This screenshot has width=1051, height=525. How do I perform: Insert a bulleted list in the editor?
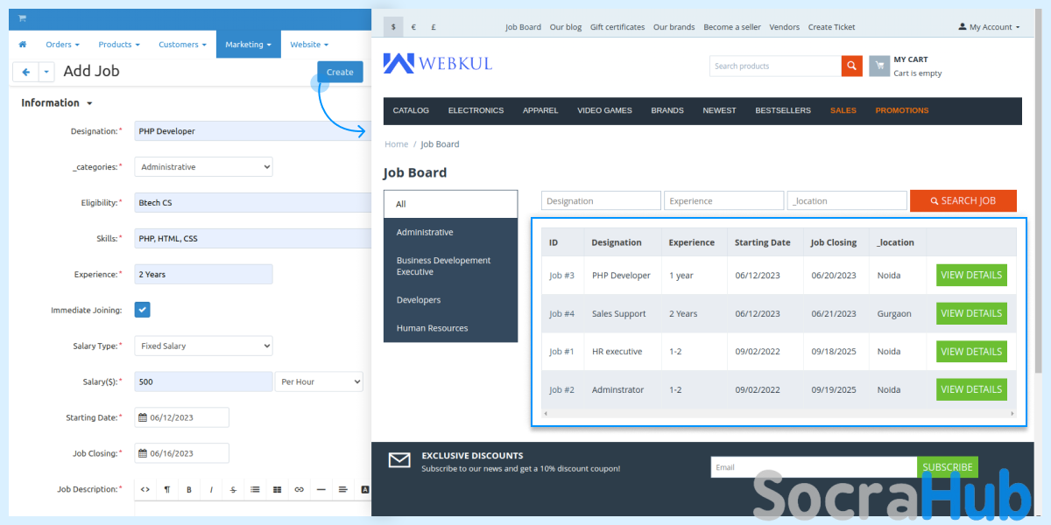[x=255, y=489]
